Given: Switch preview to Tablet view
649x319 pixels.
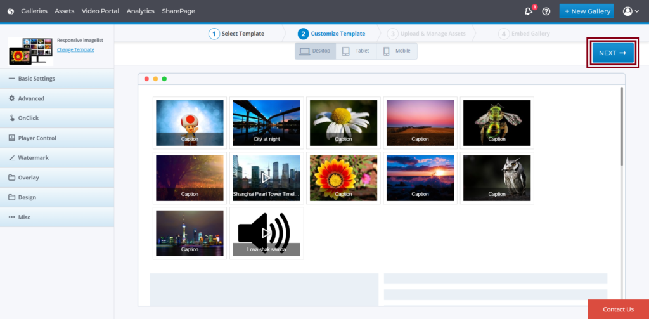Looking at the screenshot, I should (x=356, y=51).
